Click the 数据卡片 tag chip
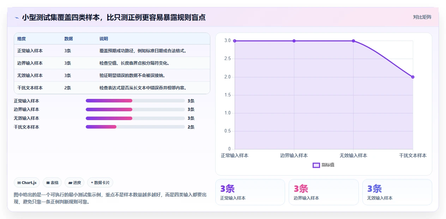 tap(100, 183)
